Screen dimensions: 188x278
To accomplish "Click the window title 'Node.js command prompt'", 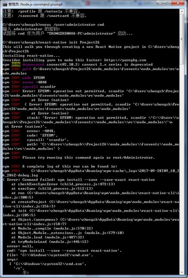I will tap(41, 4).
